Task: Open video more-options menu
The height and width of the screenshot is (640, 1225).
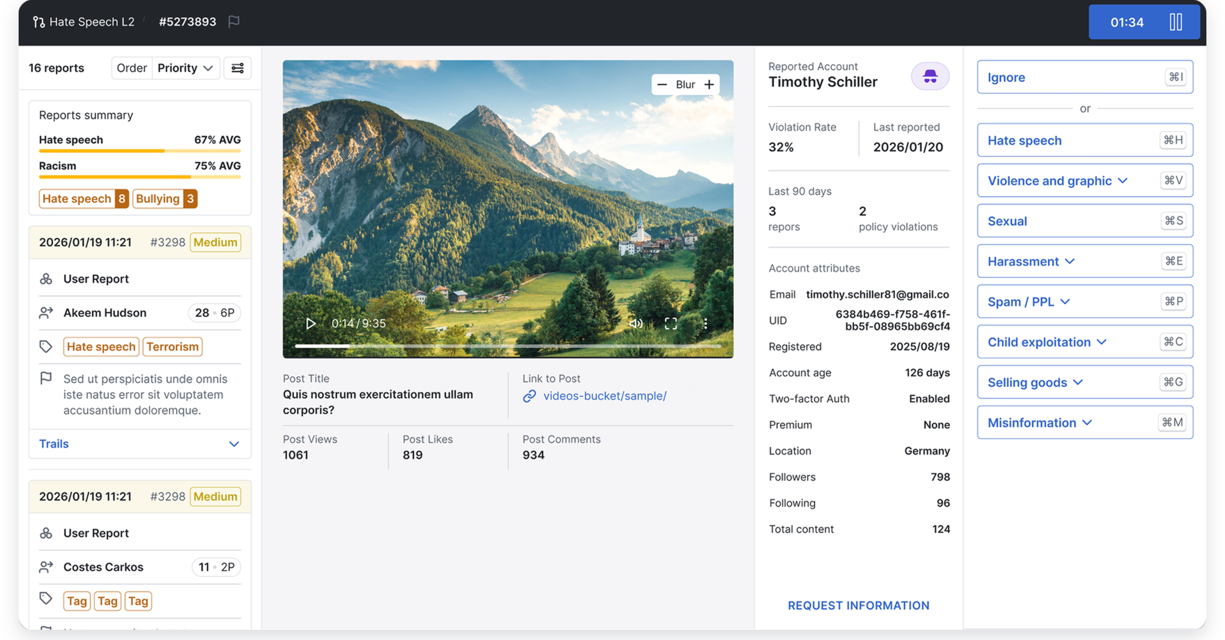Action: [x=705, y=323]
